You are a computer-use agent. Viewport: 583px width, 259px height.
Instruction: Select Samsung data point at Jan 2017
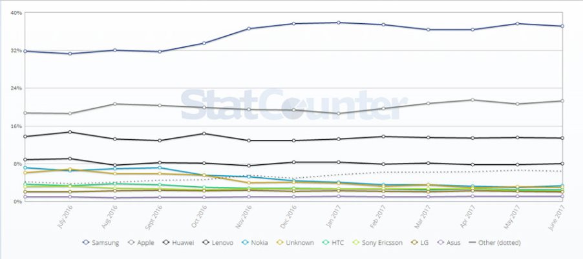339,23
